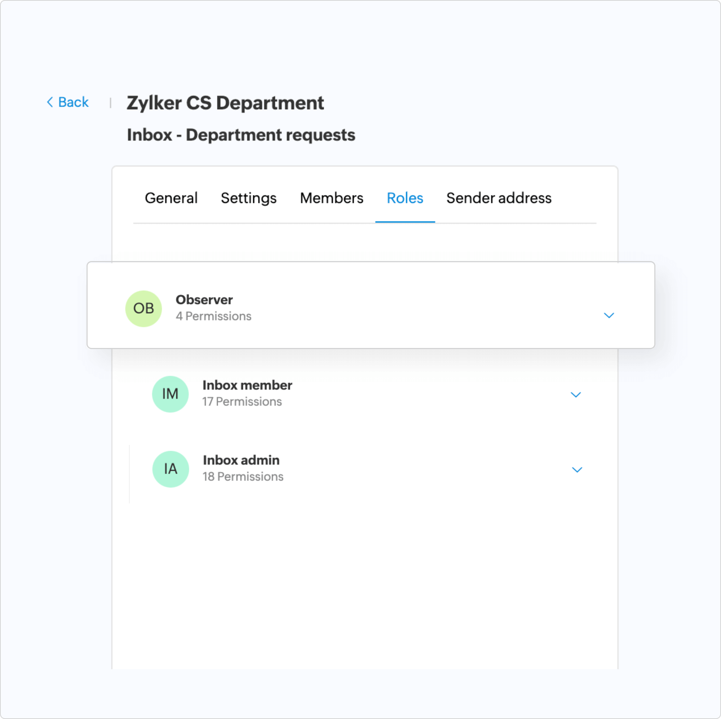This screenshot has height=719, width=721.
Task: Click the OB Observer avatar icon
Action: click(x=143, y=308)
